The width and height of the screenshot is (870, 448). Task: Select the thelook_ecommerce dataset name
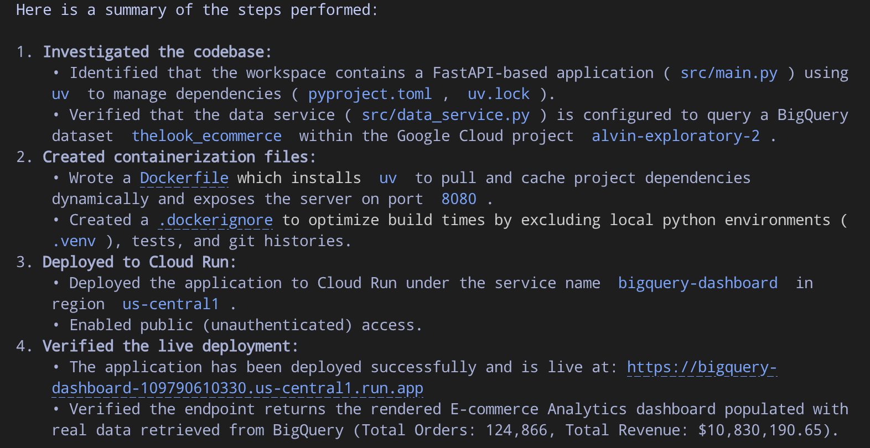pos(206,136)
